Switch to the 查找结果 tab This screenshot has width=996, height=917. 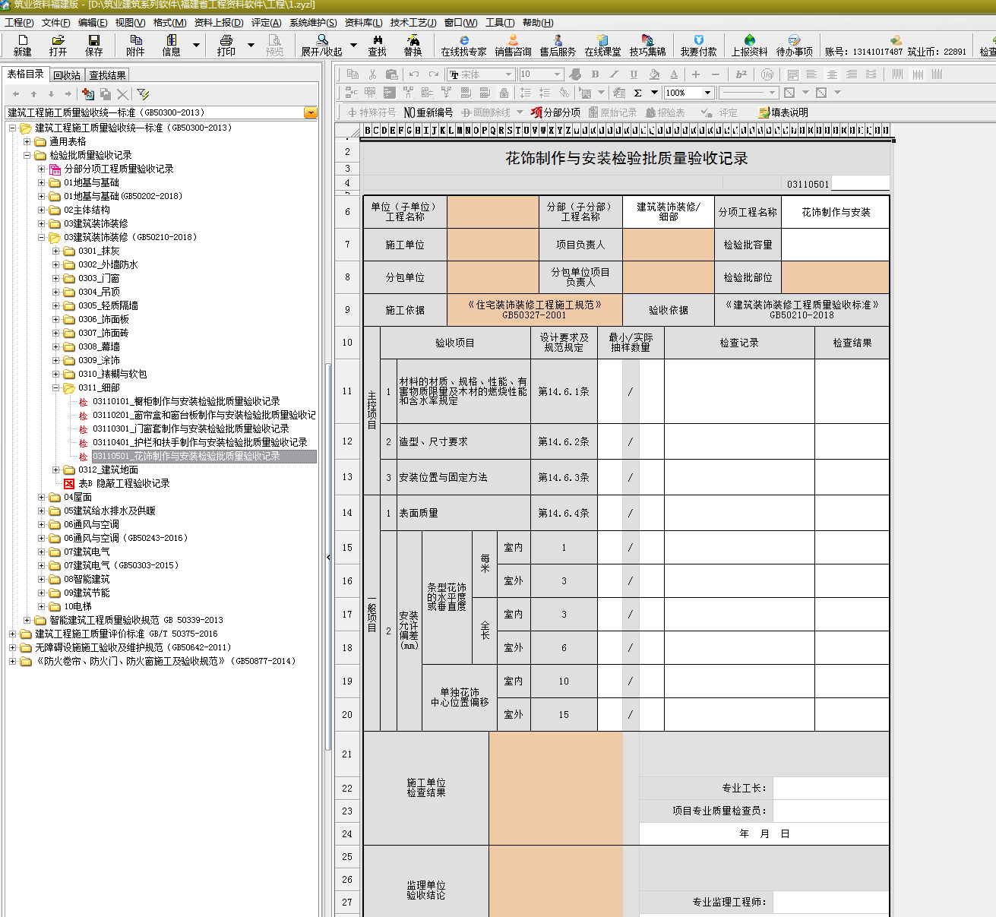(107, 75)
